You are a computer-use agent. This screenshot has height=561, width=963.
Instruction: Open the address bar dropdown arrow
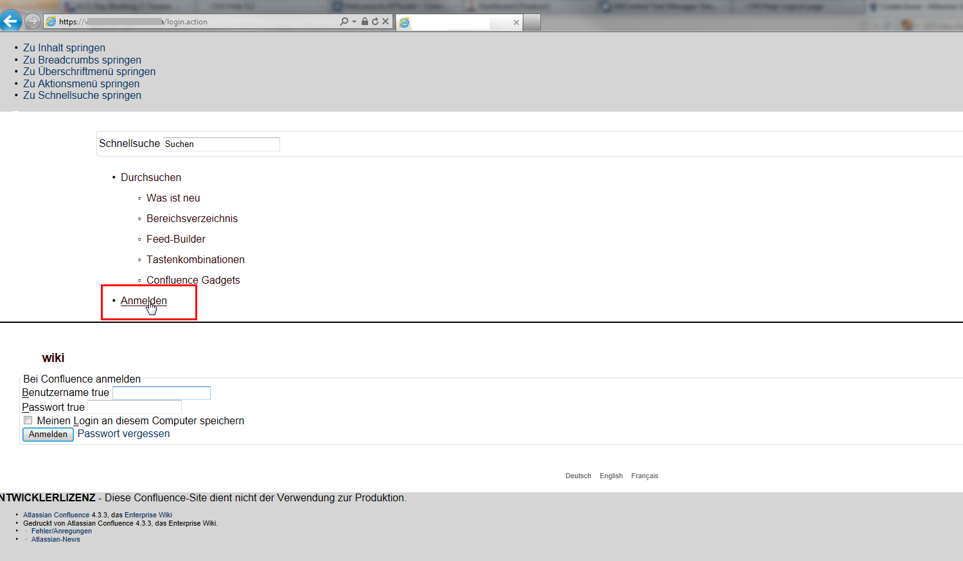[x=354, y=22]
